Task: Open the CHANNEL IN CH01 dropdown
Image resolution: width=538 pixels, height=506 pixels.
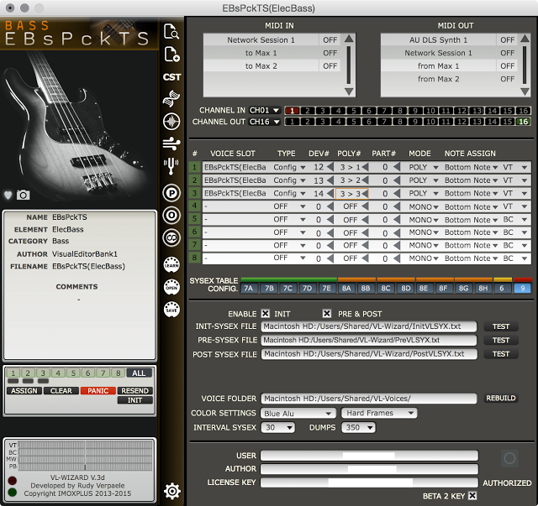Action: [258, 111]
